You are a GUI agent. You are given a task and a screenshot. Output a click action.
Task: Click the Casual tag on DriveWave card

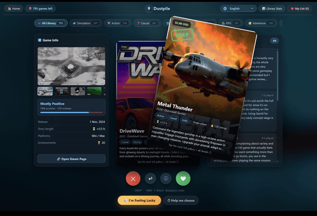125,142
